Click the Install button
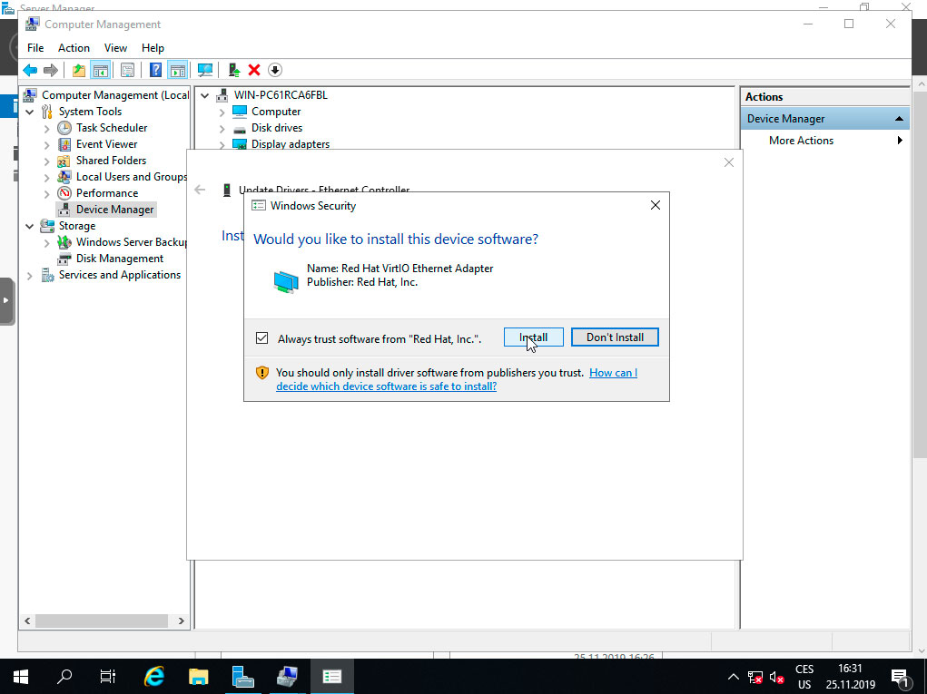 point(533,337)
